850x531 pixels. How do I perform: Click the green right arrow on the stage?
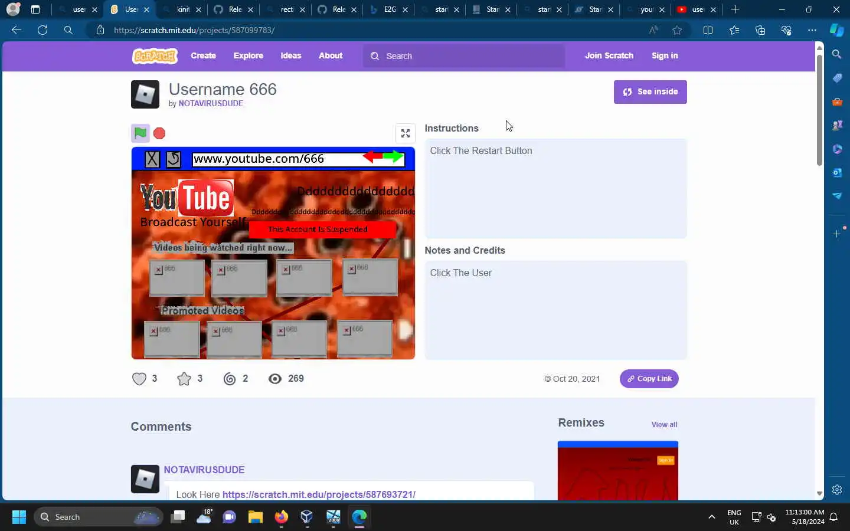394,157
